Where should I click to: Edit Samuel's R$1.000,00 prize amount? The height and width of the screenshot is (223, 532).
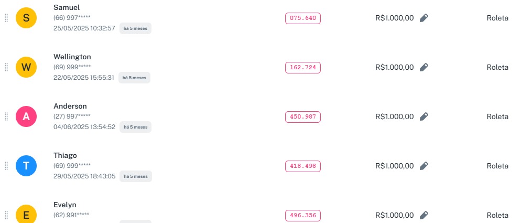click(x=424, y=18)
